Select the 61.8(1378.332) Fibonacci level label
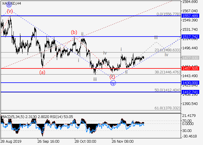Screen dimensions: 203x145 pyautogui.click(x=167, y=108)
